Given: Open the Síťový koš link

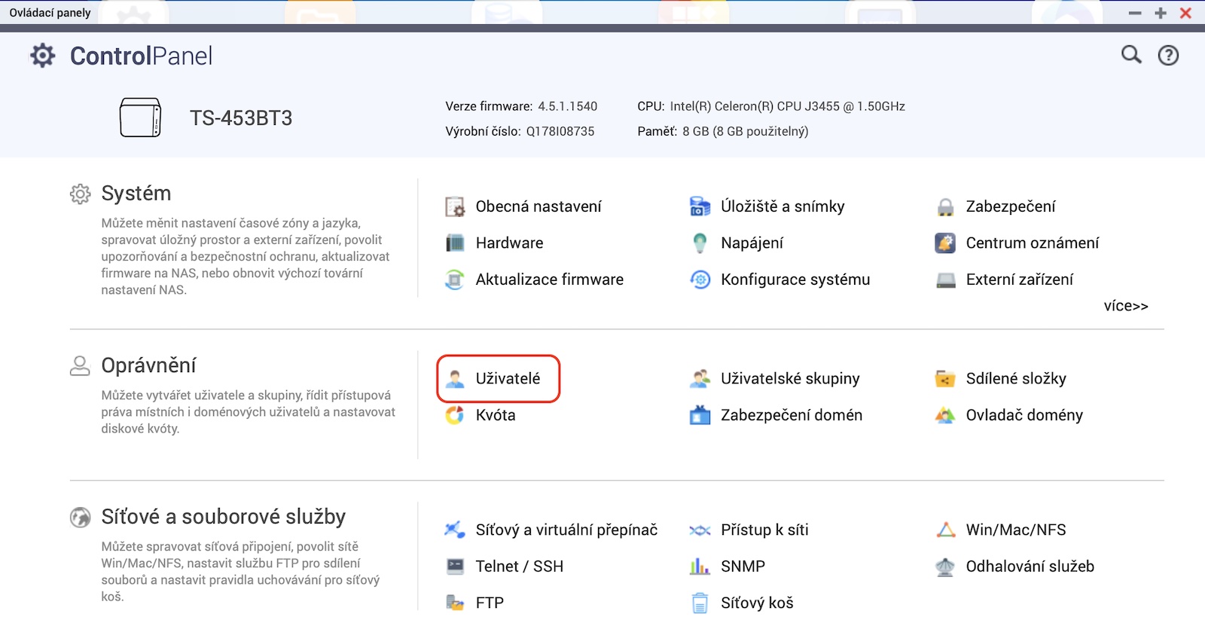Looking at the screenshot, I should click(x=756, y=603).
